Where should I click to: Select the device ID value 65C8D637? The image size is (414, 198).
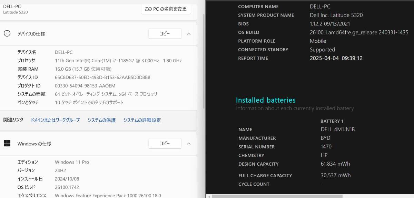[x=102, y=77]
